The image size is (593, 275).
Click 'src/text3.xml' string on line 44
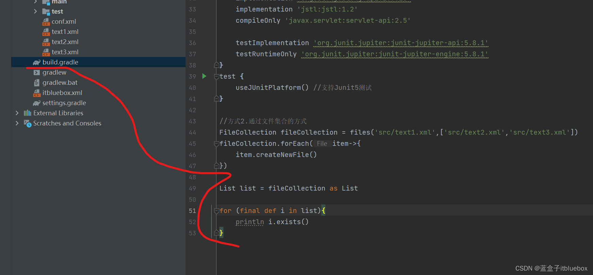click(x=540, y=132)
